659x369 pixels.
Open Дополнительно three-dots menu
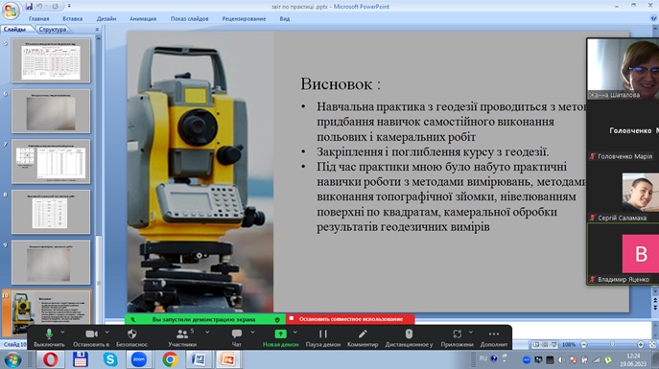(494, 337)
